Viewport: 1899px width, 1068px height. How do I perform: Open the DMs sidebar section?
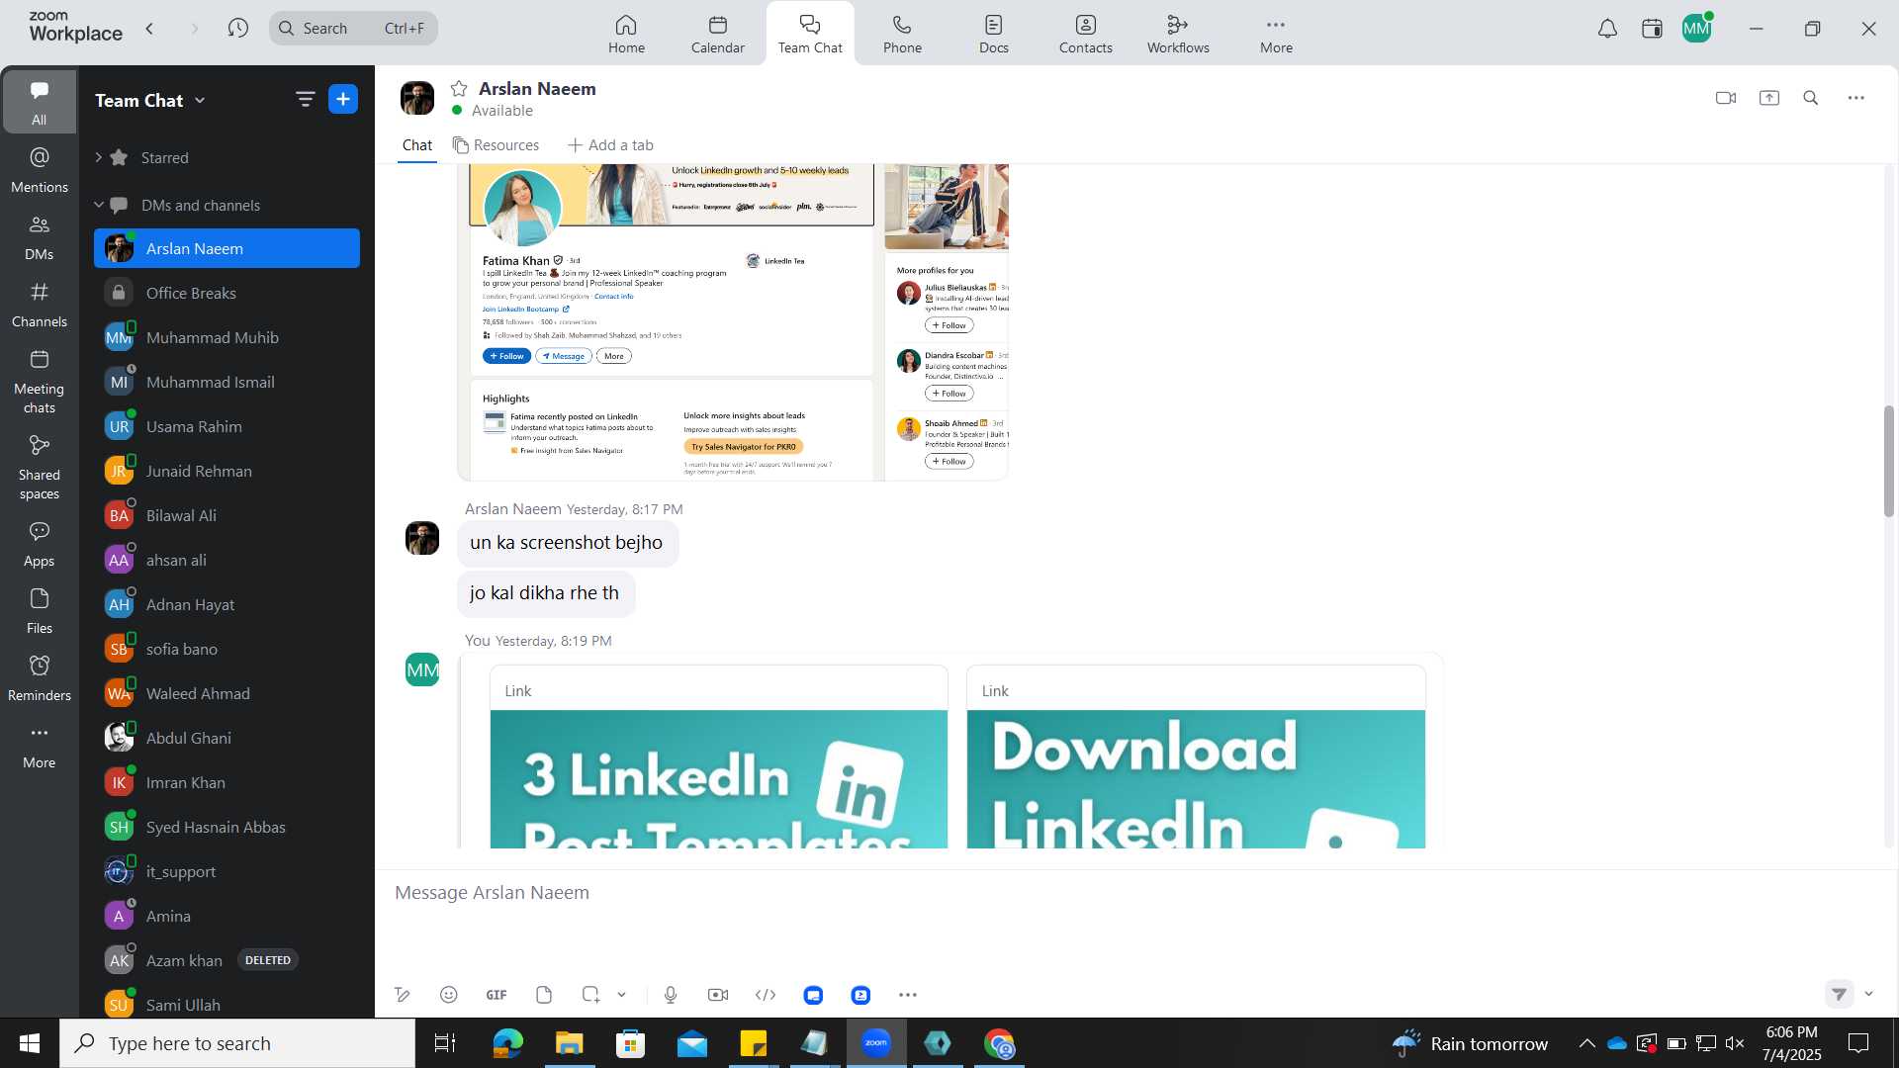pos(40,237)
